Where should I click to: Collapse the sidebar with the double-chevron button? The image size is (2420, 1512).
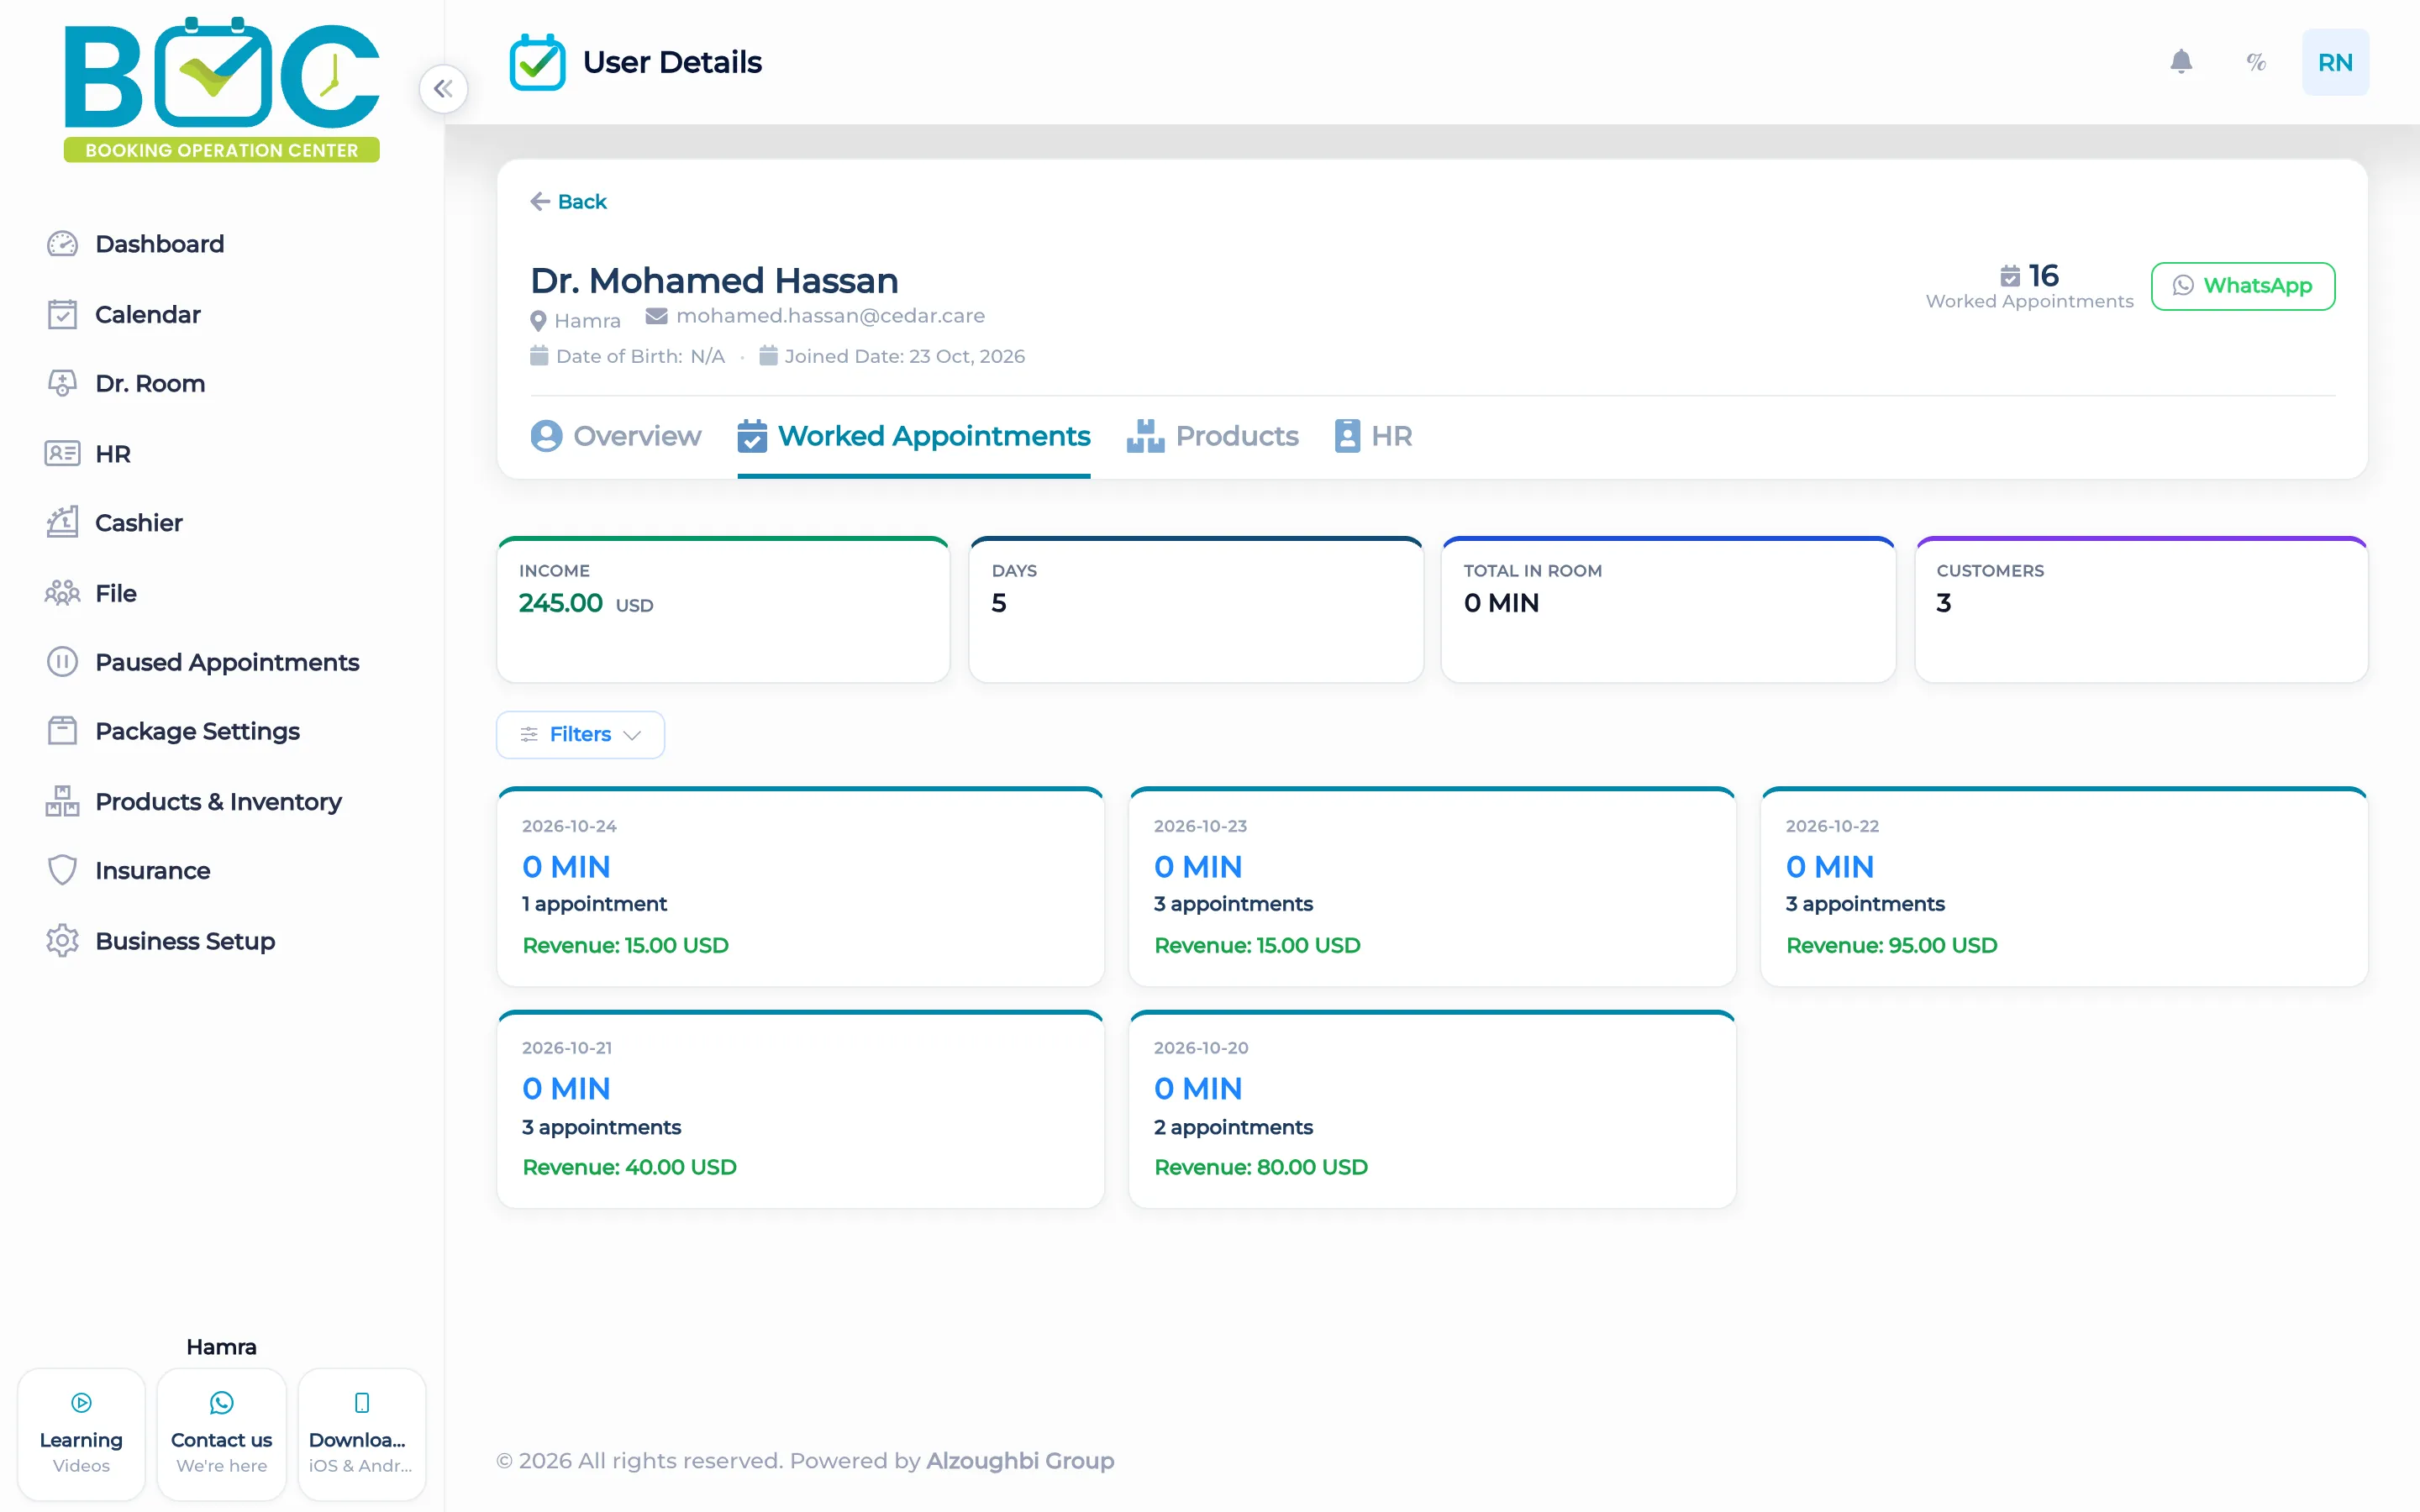443,89
